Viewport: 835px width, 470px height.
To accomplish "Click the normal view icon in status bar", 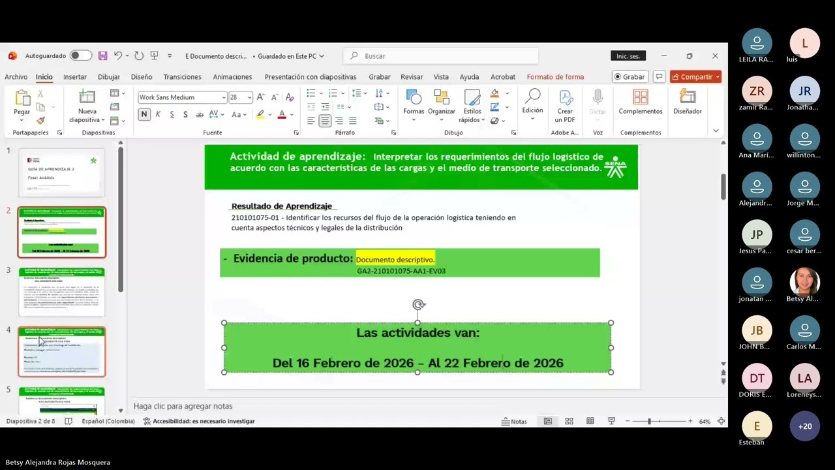I will (548, 422).
